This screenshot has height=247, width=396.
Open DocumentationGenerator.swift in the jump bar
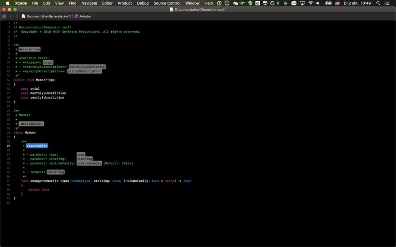coord(46,16)
